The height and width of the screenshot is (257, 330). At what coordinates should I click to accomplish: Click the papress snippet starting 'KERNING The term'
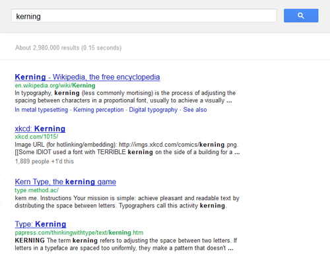point(126,244)
